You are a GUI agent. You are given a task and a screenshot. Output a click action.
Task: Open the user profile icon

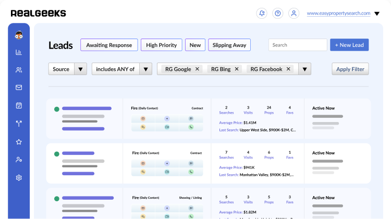(294, 14)
